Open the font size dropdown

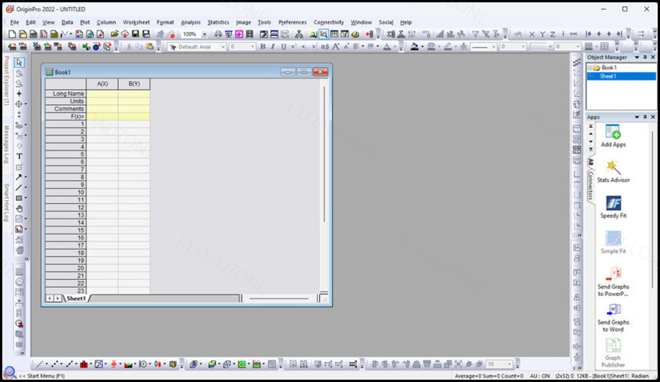[252, 47]
